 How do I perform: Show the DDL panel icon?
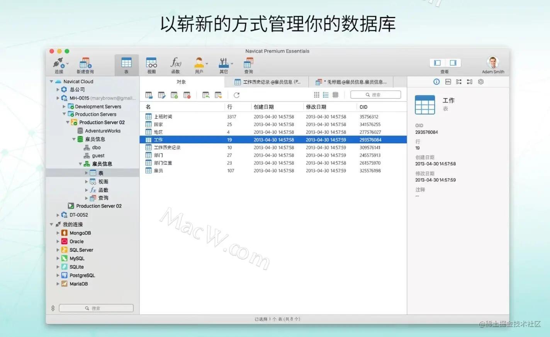[448, 82]
